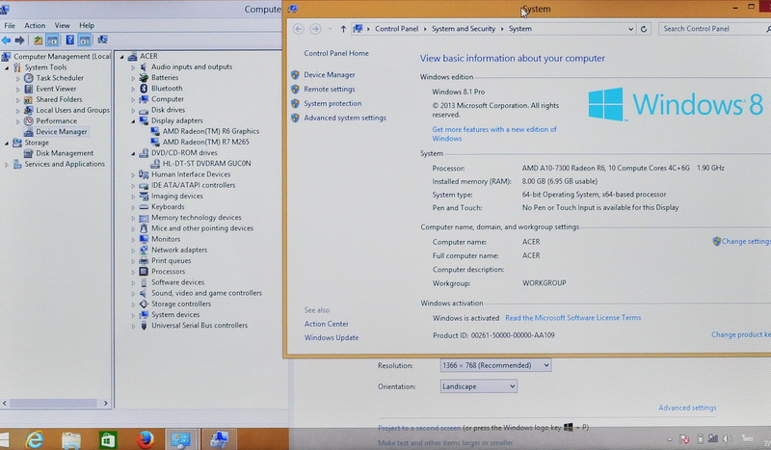Image resolution: width=771 pixels, height=450 pixels.
Task: Click Get more features with a new edition link
Action: pos(494,134)
